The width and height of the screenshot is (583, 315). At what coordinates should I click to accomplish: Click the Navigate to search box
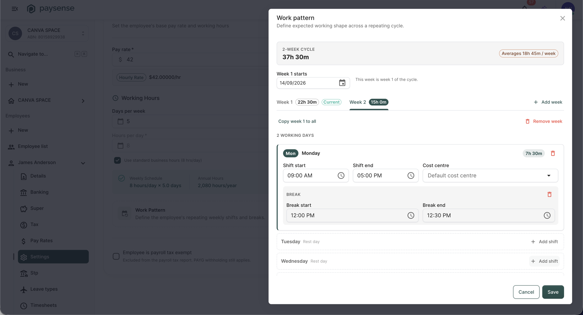tap(47, 54)
